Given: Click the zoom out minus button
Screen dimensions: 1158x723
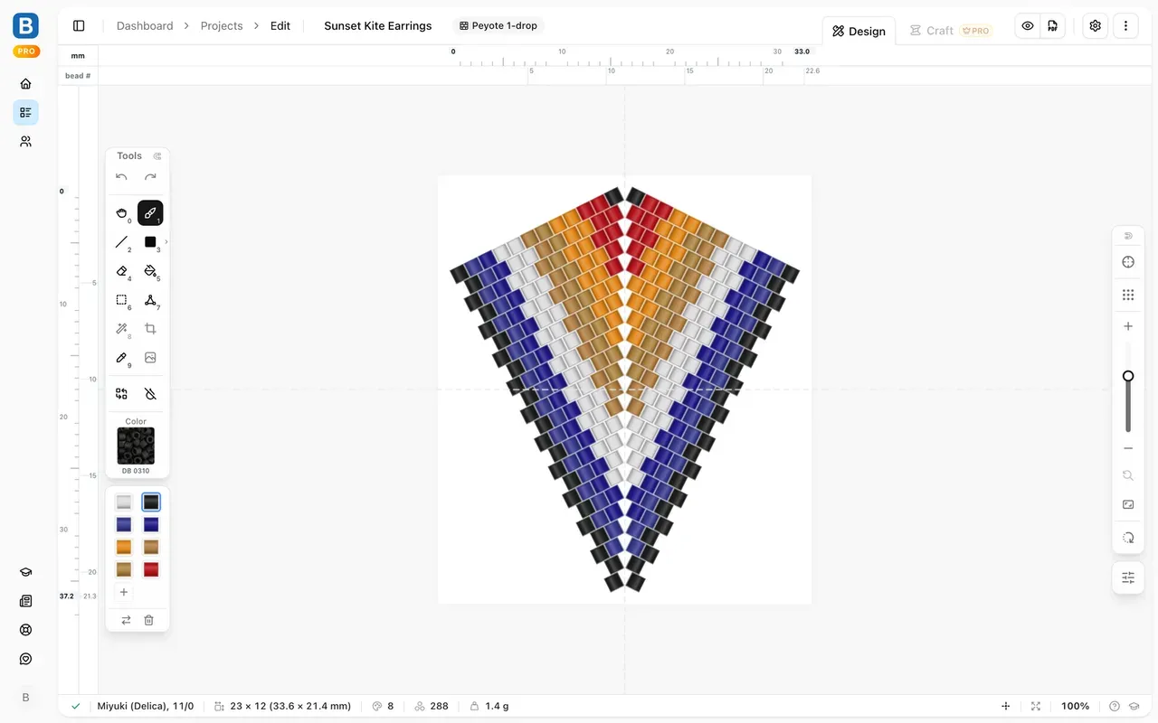Looking at the screenshot, I should [x=1128, y=448].
